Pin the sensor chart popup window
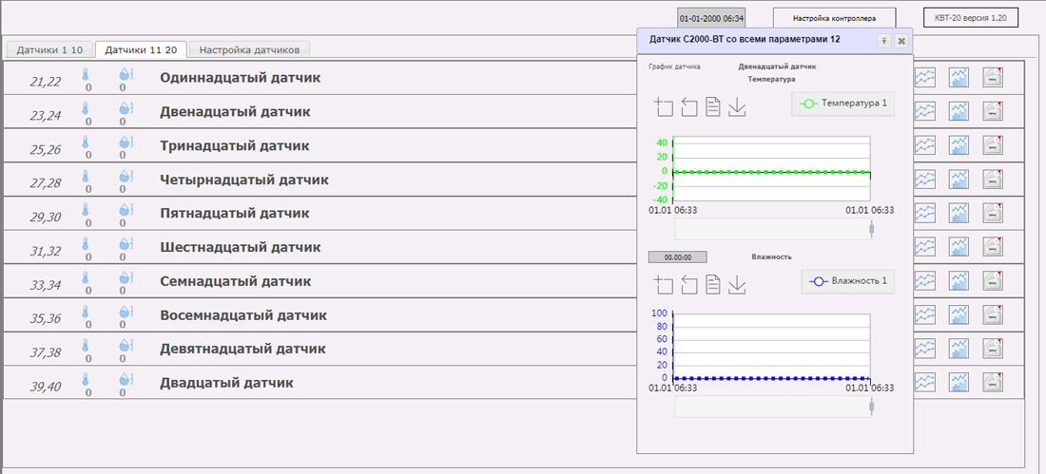The height and width of the screenshot is (474, 1046). tap(883, 41)
